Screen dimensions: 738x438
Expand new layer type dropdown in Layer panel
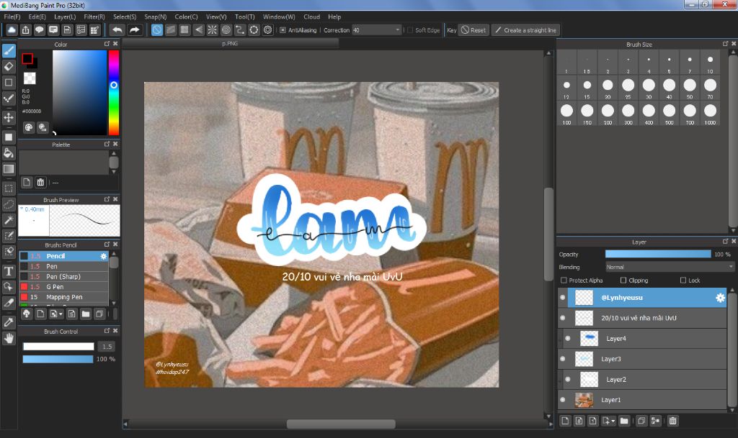click(x=613, y=421)
